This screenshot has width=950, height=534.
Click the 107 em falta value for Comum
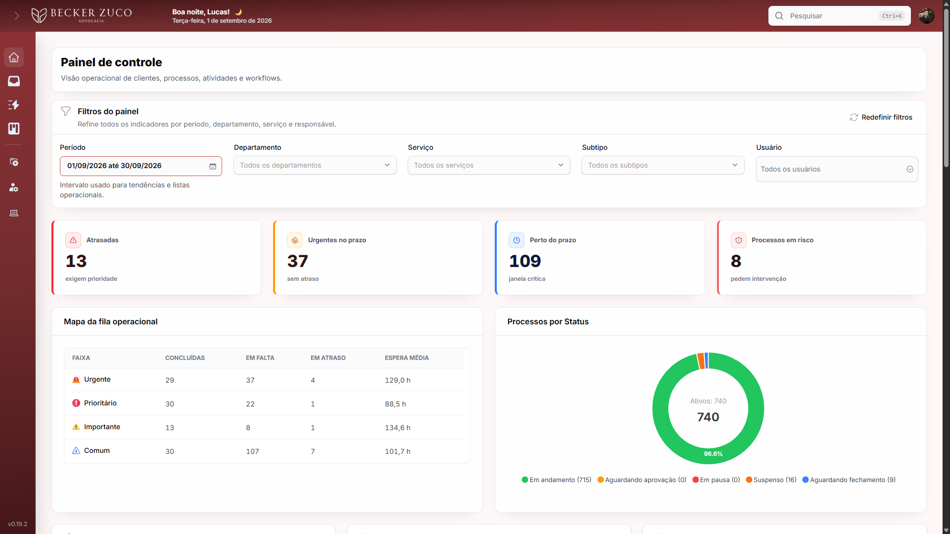pyautogui.click(x=252, y=451)
